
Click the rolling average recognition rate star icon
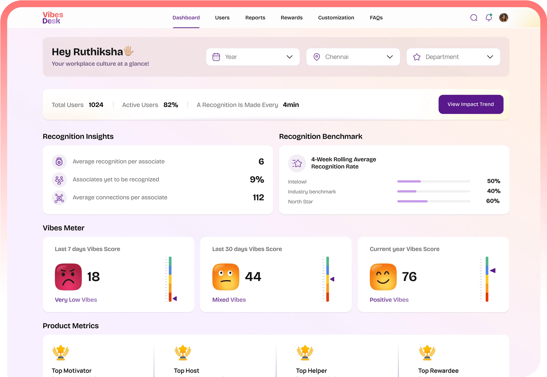tap(297, 163)
